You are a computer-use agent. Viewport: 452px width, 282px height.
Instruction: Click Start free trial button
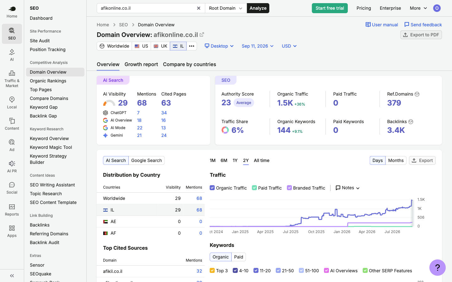point(330,8)
